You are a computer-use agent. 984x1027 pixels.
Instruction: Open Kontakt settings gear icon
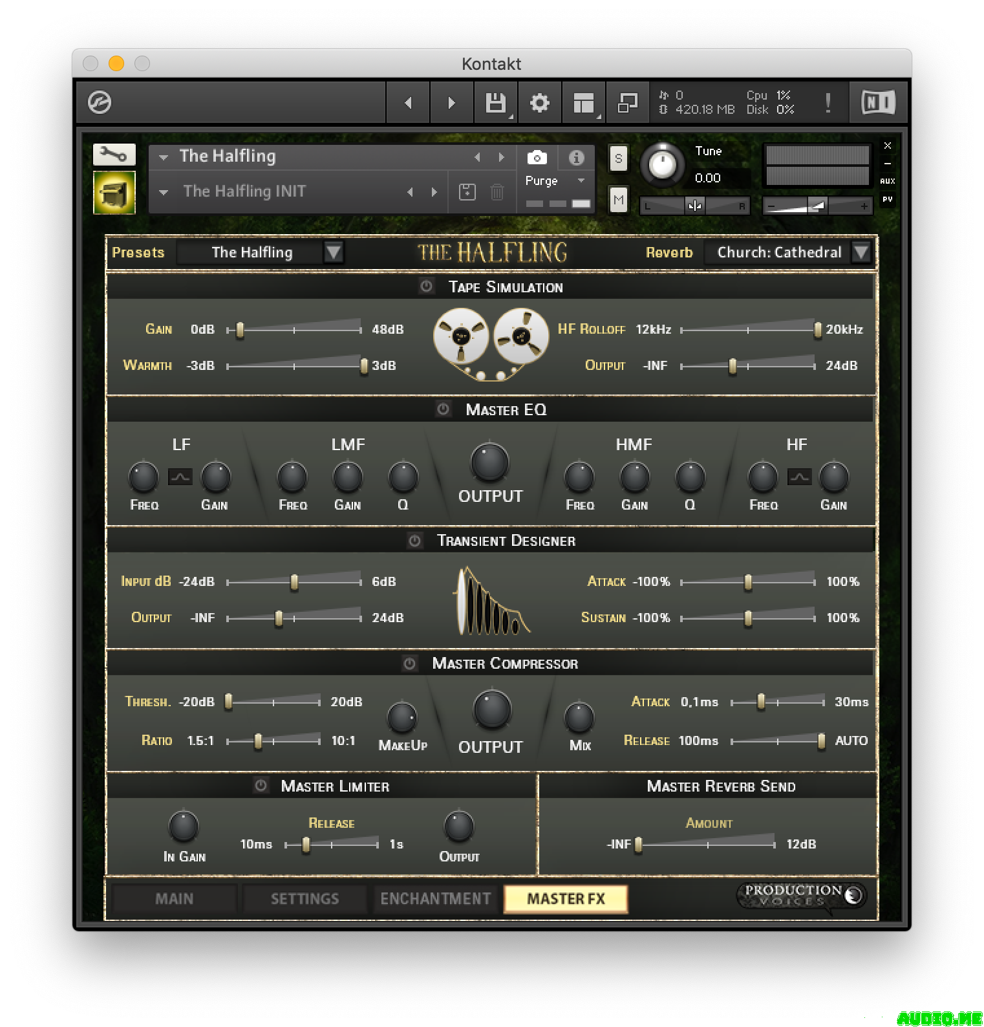tap(539, 102)
